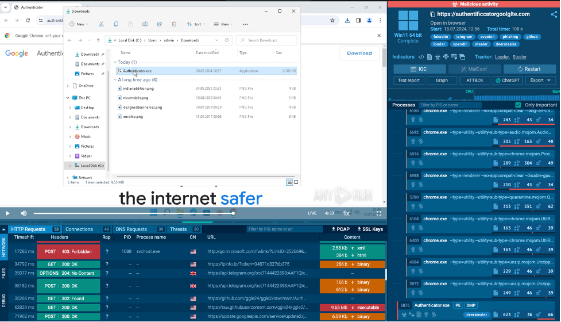Restart the analysis task
The width and height of the screenshot is (561, 322).
[529, 69]
